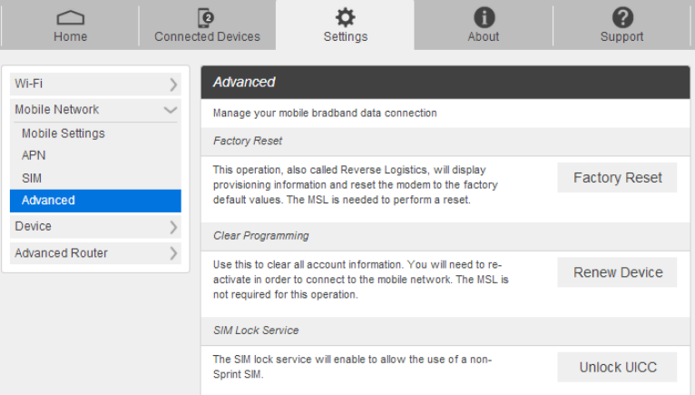Image resolution: width=695 pixels, height=395 pixels.
Task: Open the Mobile Settings submenu item
Action: (x=64, y=133)
